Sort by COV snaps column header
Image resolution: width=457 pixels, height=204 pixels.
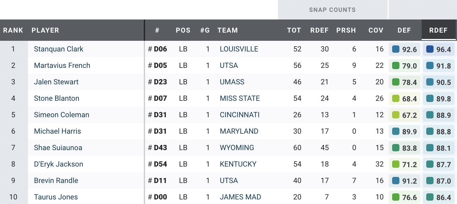[x=376, y=30]
